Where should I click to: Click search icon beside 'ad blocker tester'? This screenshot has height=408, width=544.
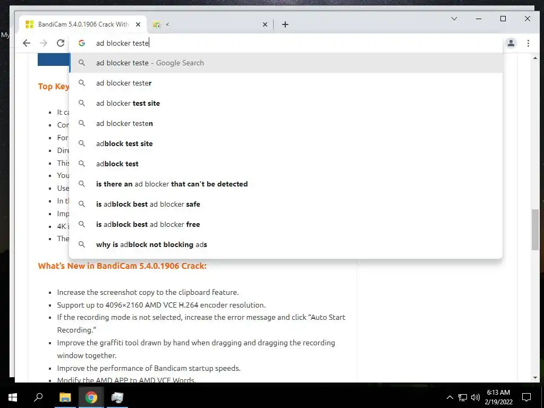(x=81, y=83)
